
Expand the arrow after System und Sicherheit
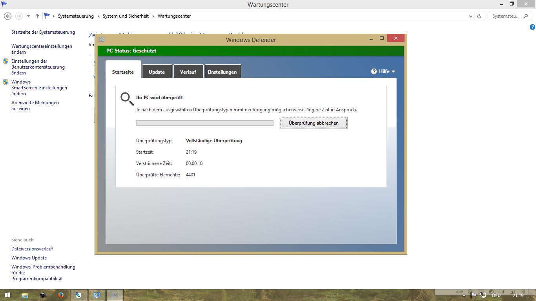[x=153, y=16]
